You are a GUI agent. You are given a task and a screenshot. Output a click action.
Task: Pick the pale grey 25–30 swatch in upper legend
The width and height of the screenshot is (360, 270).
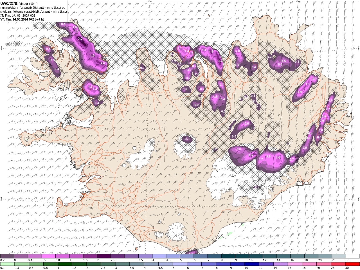click(339, 256)
